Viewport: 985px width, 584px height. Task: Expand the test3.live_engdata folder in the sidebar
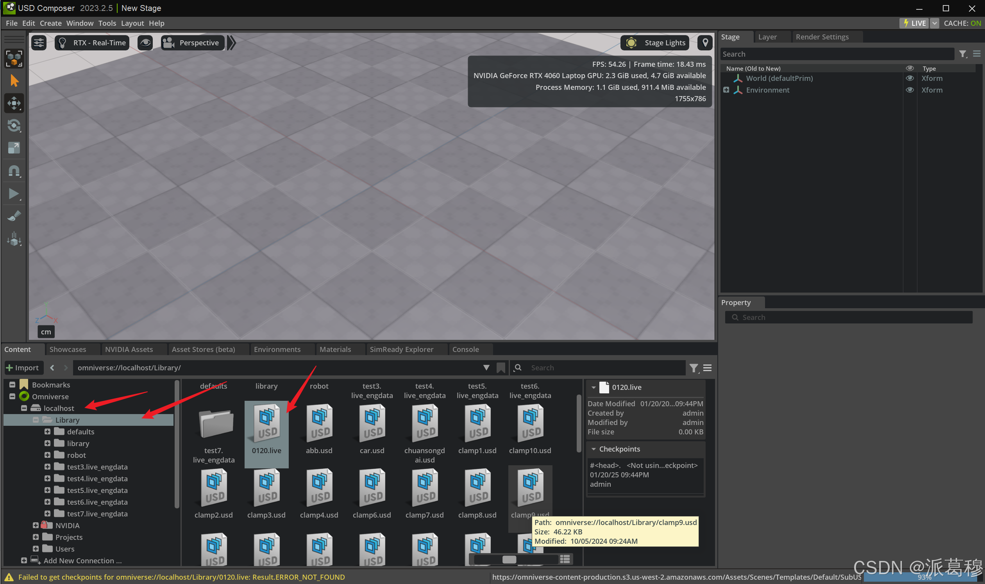tap(47, 466)
